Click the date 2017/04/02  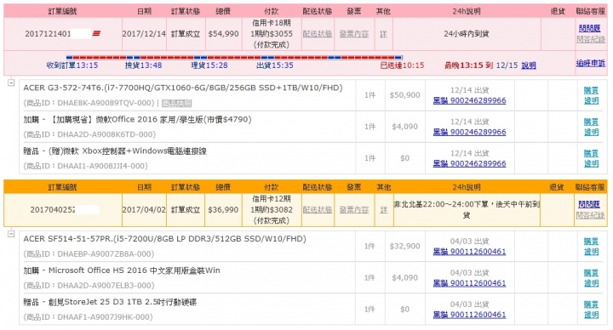click(x=144, y=210)
